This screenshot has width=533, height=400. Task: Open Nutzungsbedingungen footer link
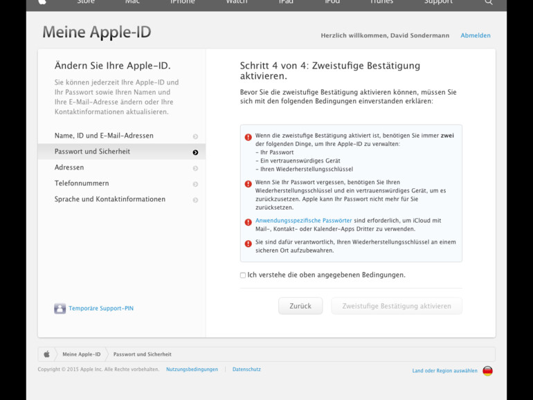(192, 369)
